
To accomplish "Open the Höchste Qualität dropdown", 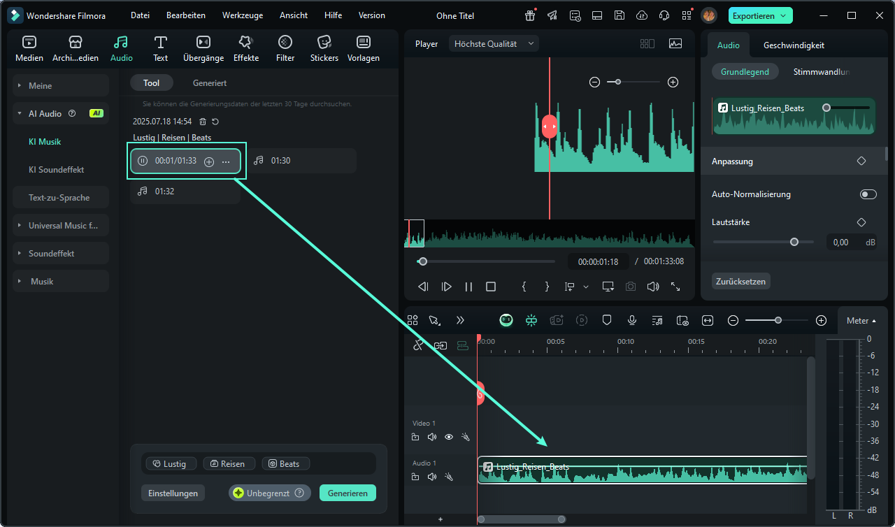I will [494, 43].
